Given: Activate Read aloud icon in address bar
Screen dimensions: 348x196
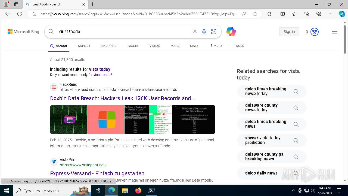Looking at the screenshot, I should (x=244, y=14).
